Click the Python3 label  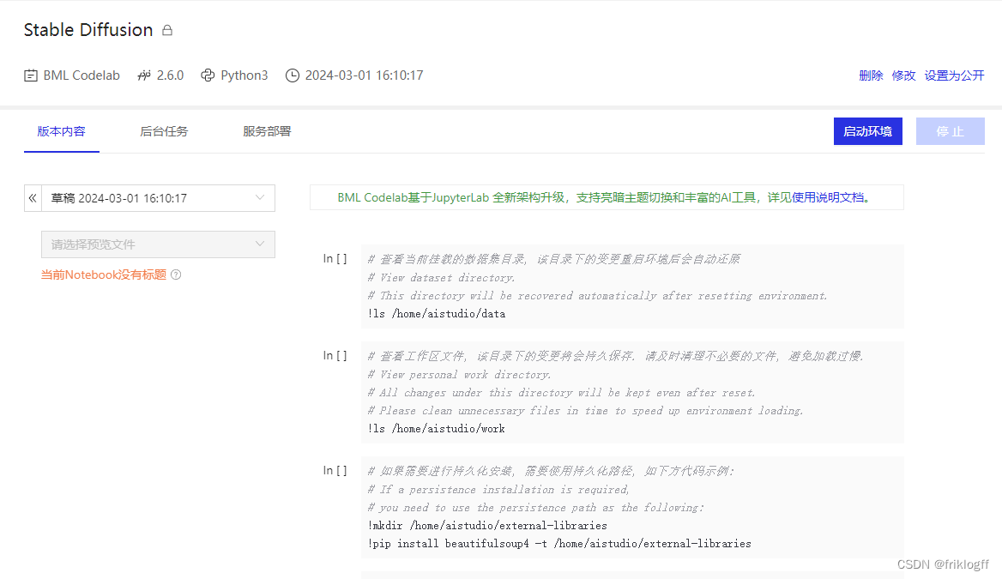244,75
